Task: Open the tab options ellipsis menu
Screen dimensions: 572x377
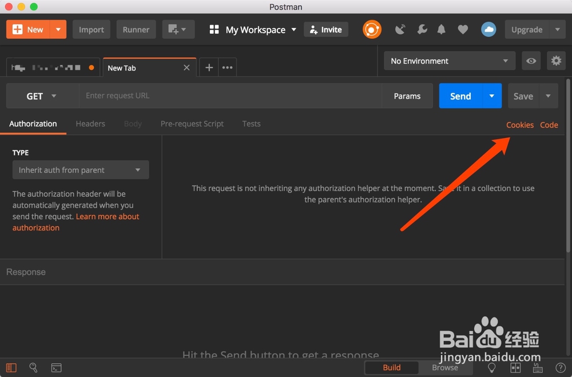Action: (x=227, y=67)
